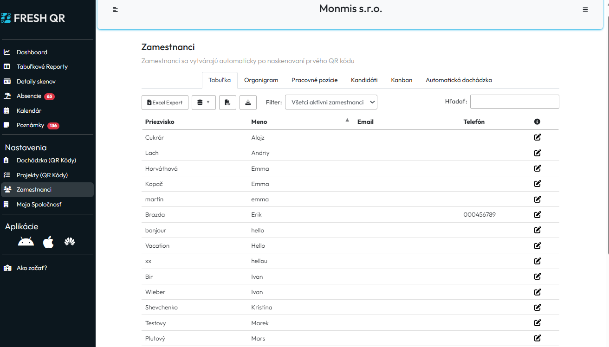Switch to the Organigram tab
This screenshot has width=609, height=347.
(x=261, y=80)
